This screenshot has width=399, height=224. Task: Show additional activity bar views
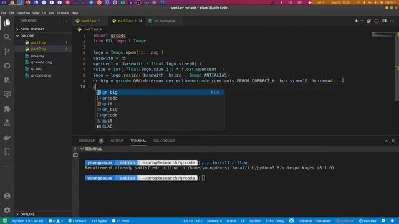7,166
